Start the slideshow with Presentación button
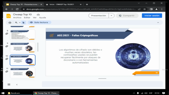 (98, 16)
